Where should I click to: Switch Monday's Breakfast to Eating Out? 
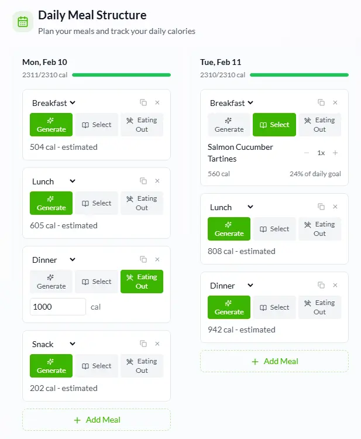tap(142, 125)
